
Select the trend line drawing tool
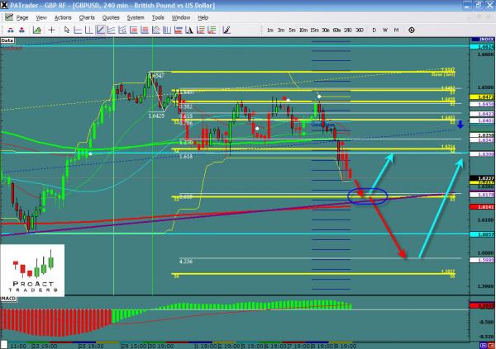click(100, 31)
